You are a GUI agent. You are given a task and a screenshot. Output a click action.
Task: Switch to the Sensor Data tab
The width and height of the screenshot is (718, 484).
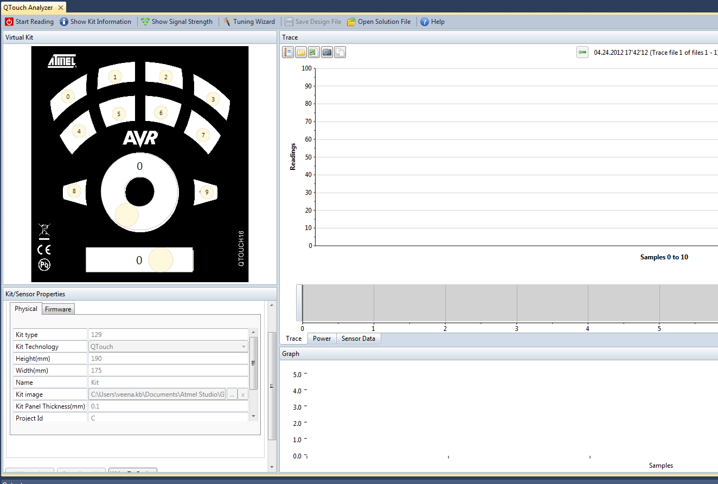358,339
